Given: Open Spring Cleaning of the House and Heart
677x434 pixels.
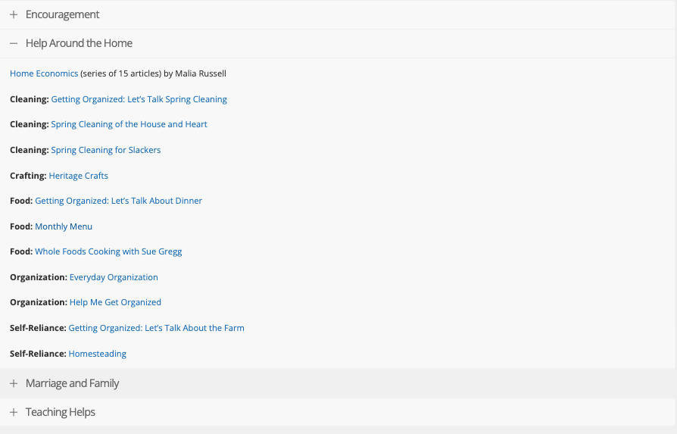Looking at the screenshot, I should [129, 124].
